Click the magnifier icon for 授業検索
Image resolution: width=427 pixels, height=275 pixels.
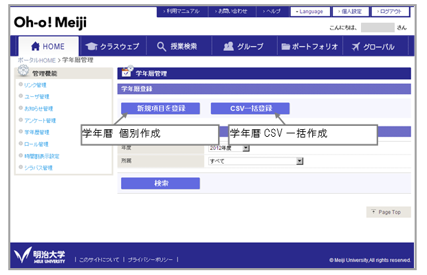[x=161, y=46]
